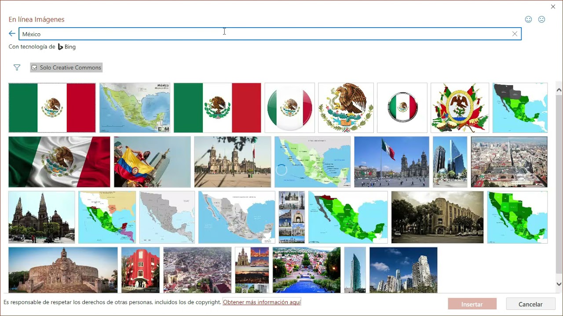Toggle the Solo Creative Commons checkbox

34,68
